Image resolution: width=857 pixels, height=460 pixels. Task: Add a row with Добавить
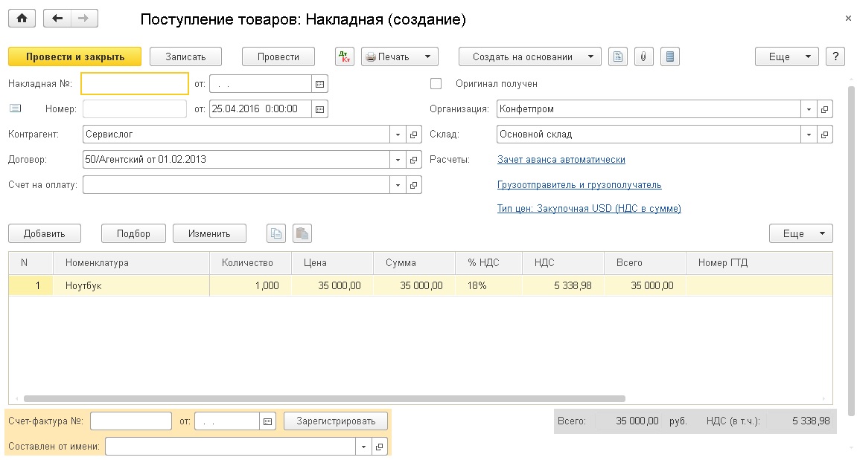[44, 233]
